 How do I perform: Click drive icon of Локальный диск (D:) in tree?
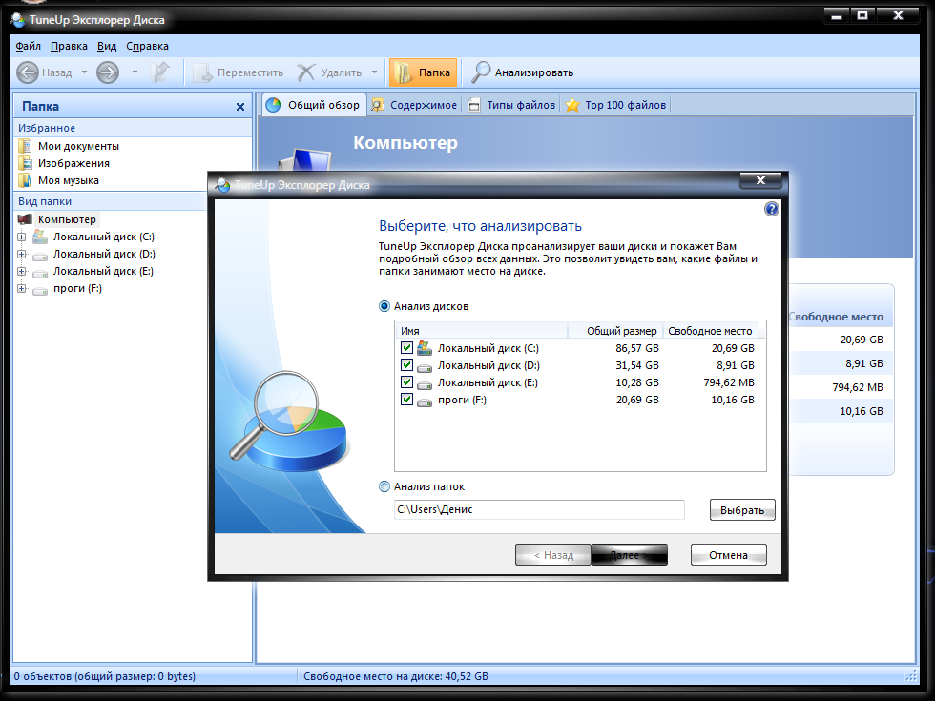40,256
